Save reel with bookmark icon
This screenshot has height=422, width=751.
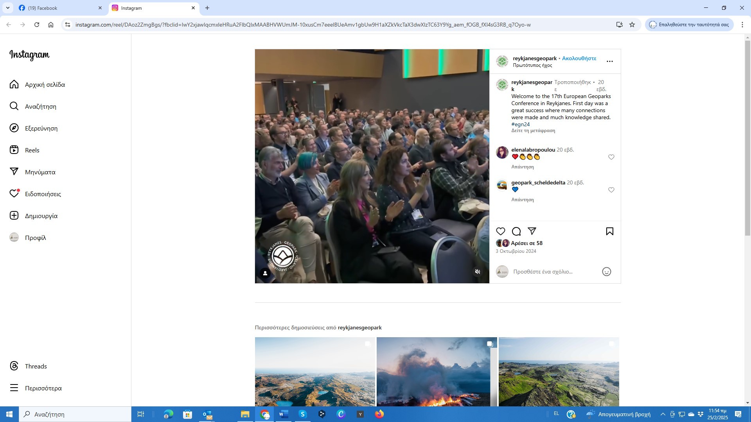point(609,231)
